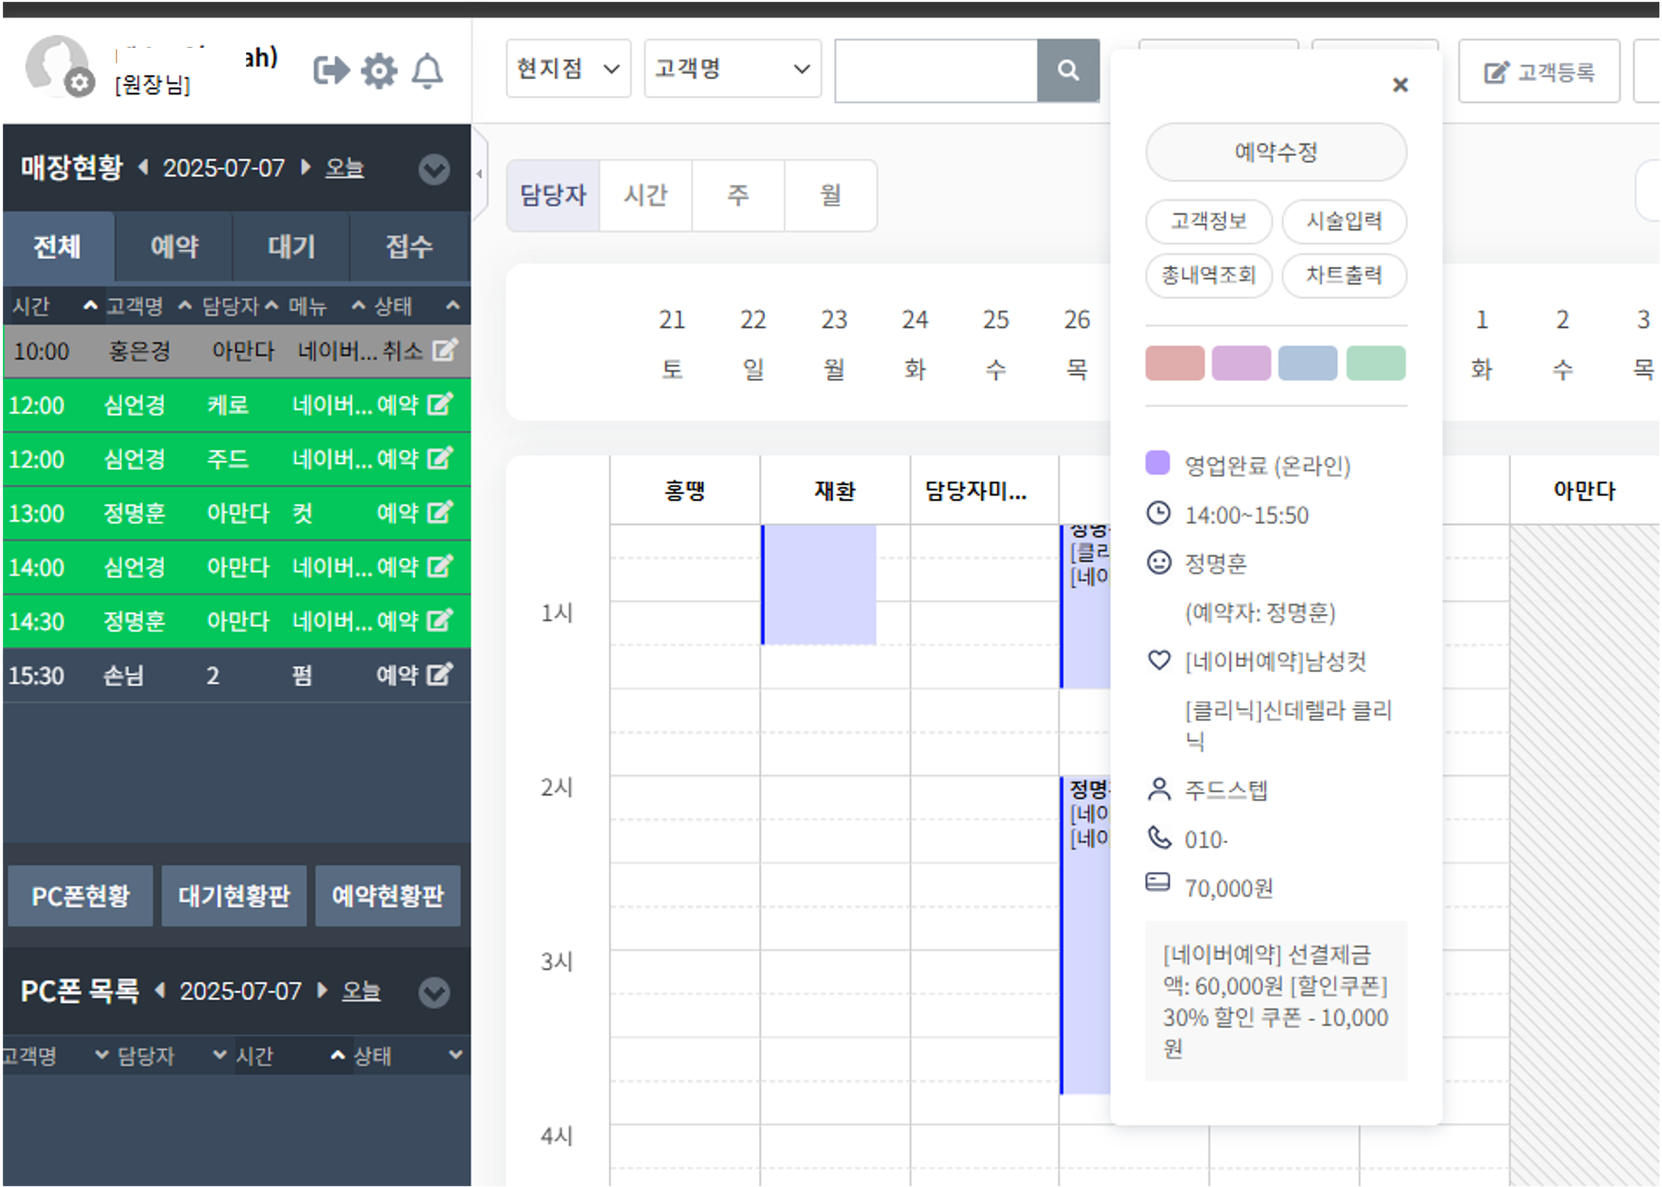
Task: Open the notification bell
Action: coord(427,71)
